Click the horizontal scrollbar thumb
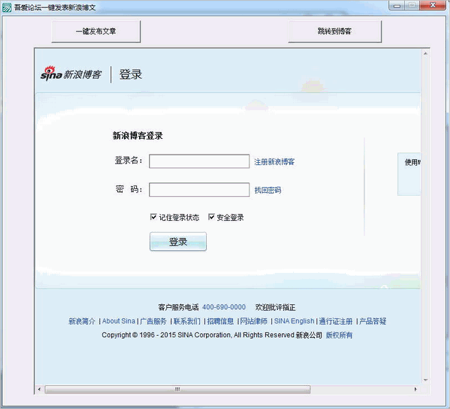The width and height of the screenshot is (450, 409). (x=177, y=389)
